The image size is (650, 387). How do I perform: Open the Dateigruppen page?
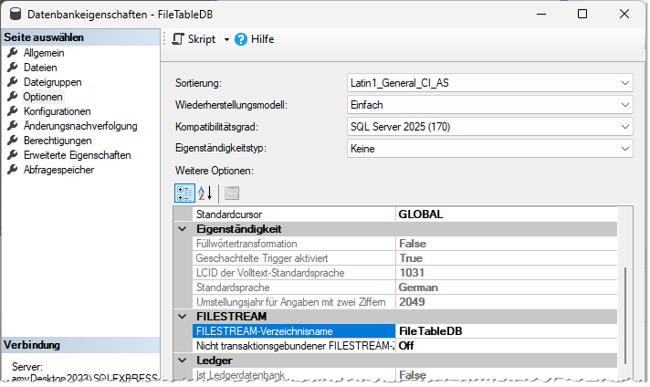coord(53,82)
